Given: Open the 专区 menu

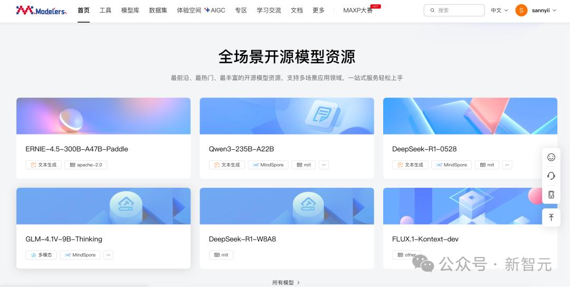Looking at the screenshot, I should pos(241,11).
